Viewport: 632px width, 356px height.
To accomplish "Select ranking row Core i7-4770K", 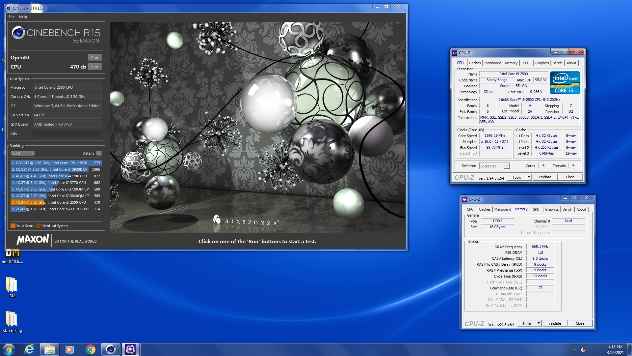I will pos(56,176).
